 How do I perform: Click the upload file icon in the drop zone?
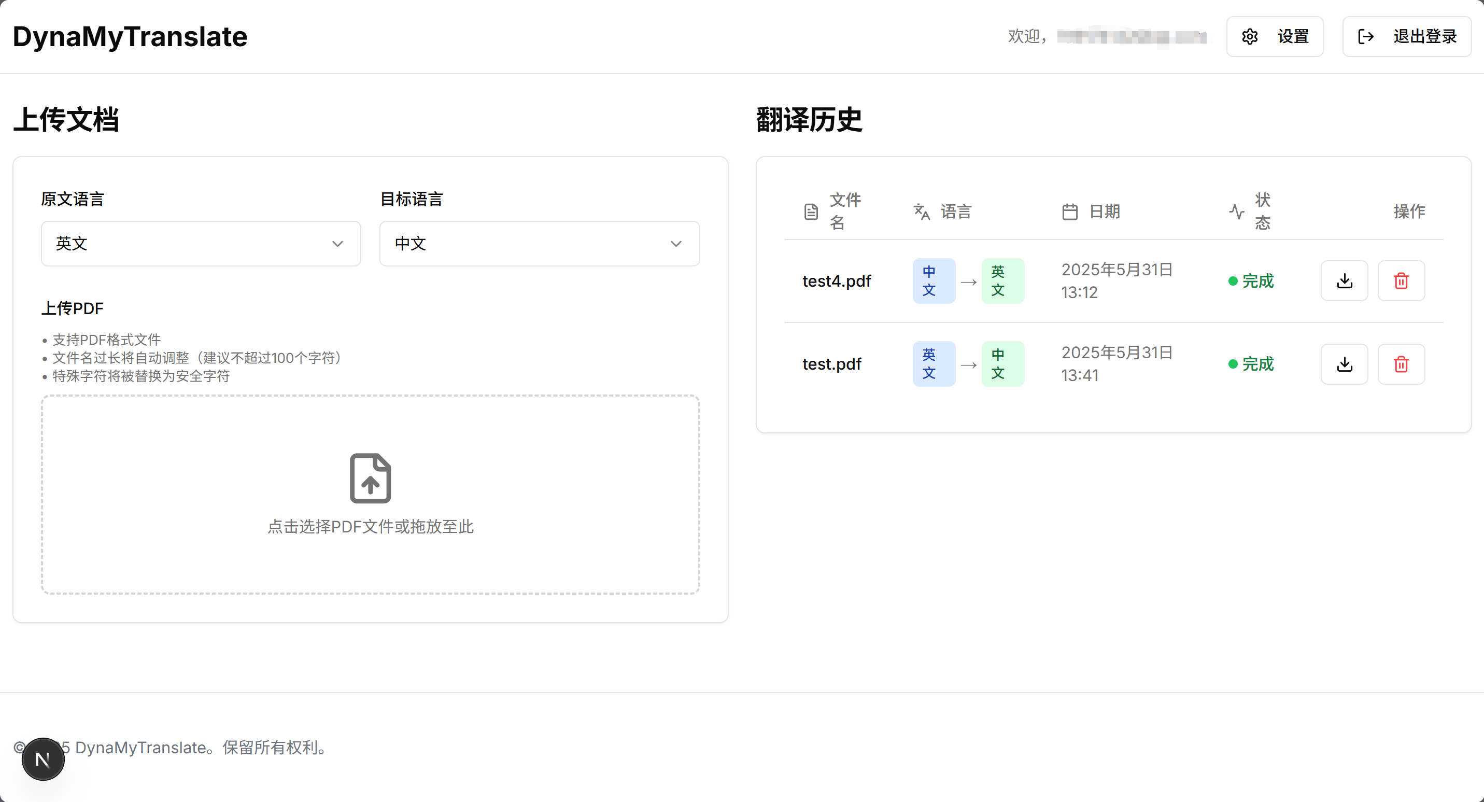tap(370, 477)
